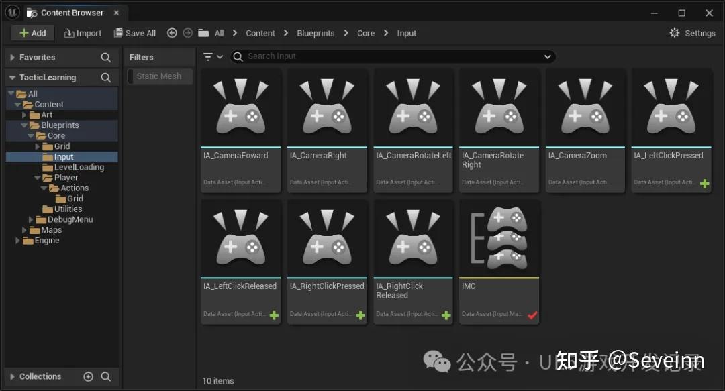The width and height of the screenshot is (725, 391).
Task: Select the Blueprints folder in tree
Action: (x=60, y=125)
